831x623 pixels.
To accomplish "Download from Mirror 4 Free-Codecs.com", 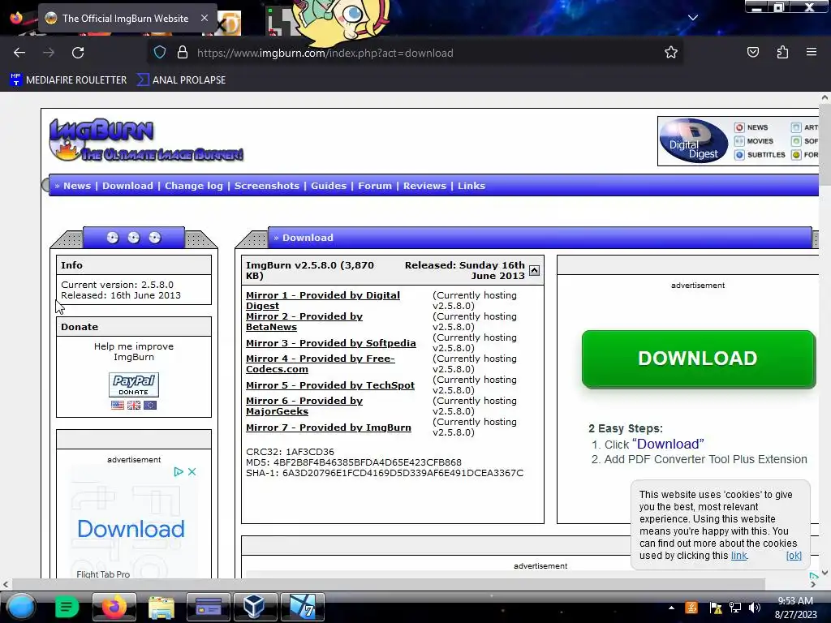I will [320, 364].
